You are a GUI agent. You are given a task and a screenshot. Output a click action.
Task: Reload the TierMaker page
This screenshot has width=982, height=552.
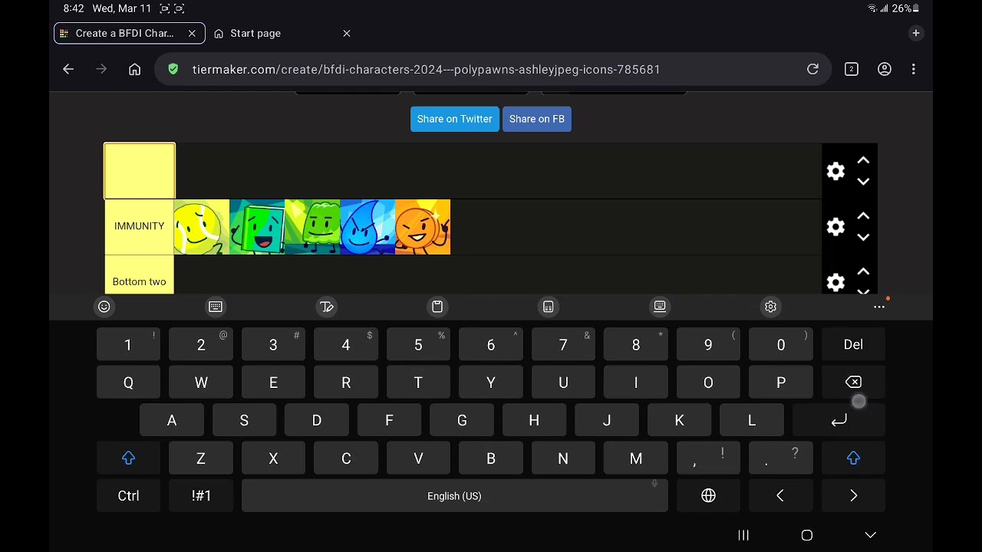tap(812, 69)
